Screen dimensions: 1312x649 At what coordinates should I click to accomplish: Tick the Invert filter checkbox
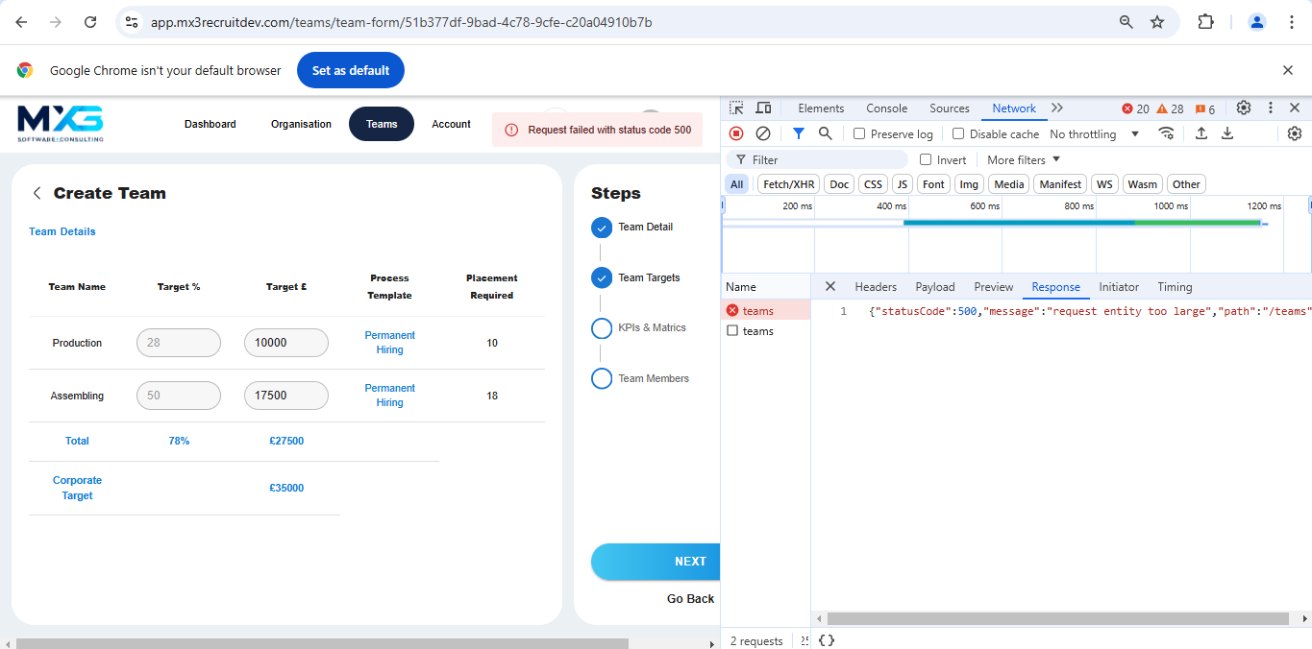pos(926,160)
